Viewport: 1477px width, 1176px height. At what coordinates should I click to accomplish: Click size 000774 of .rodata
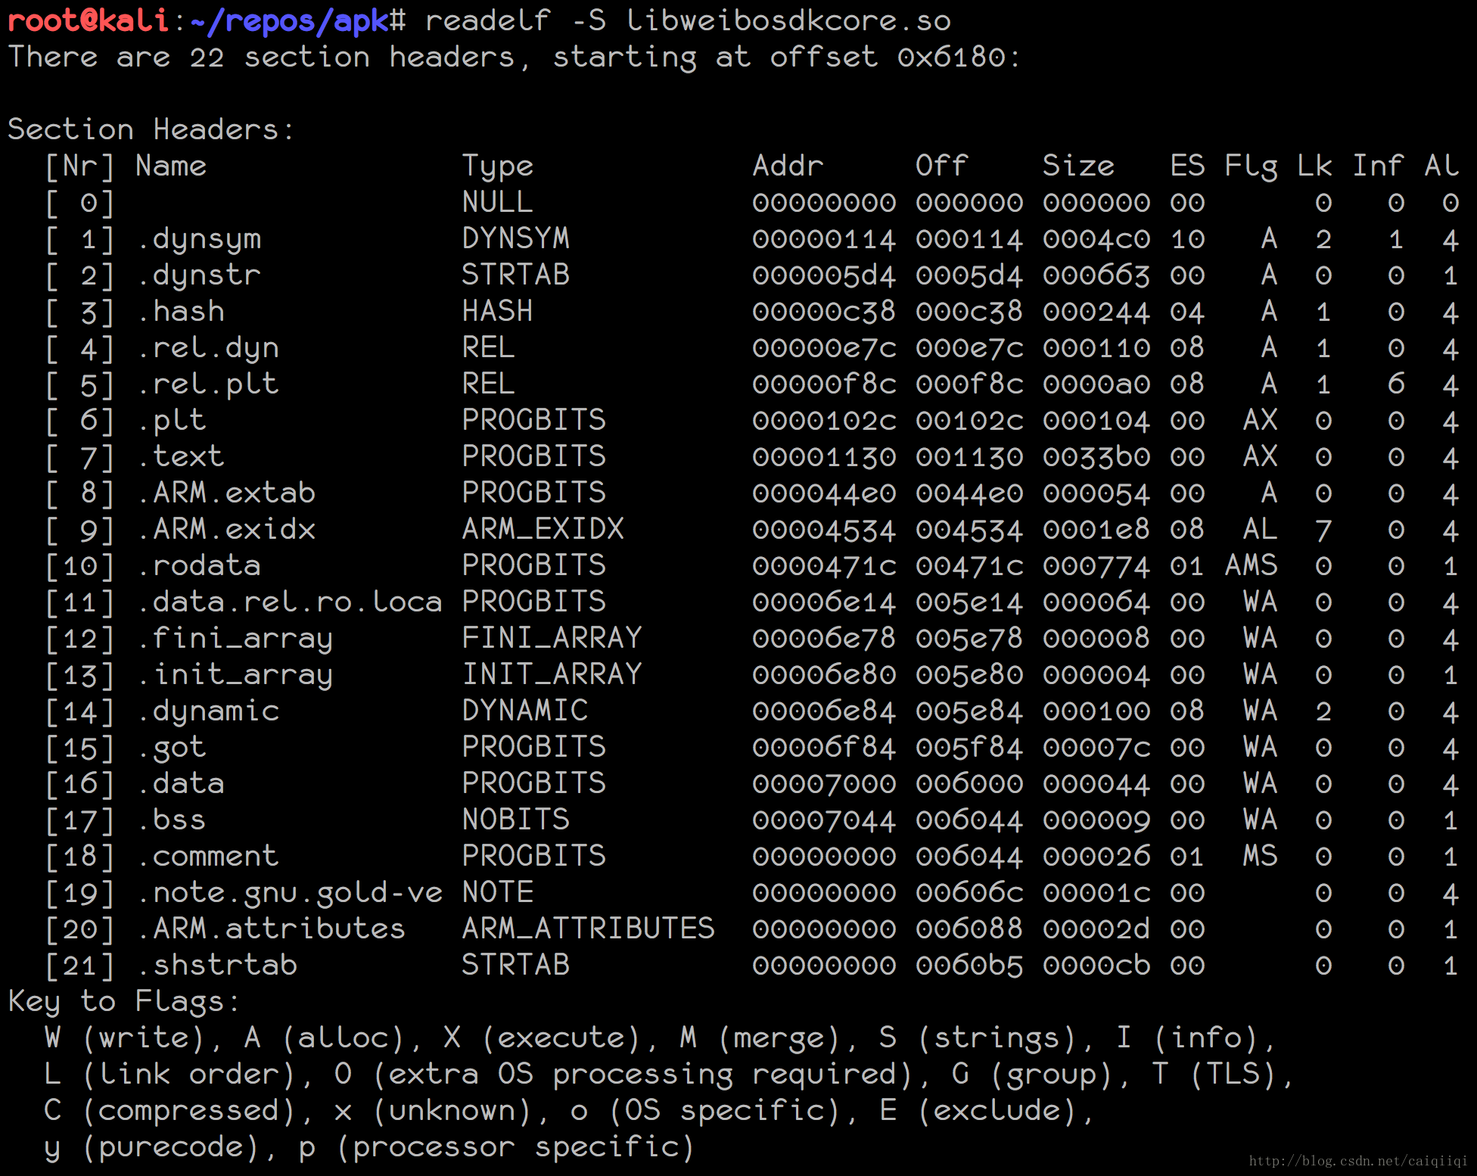(1096, 565)
